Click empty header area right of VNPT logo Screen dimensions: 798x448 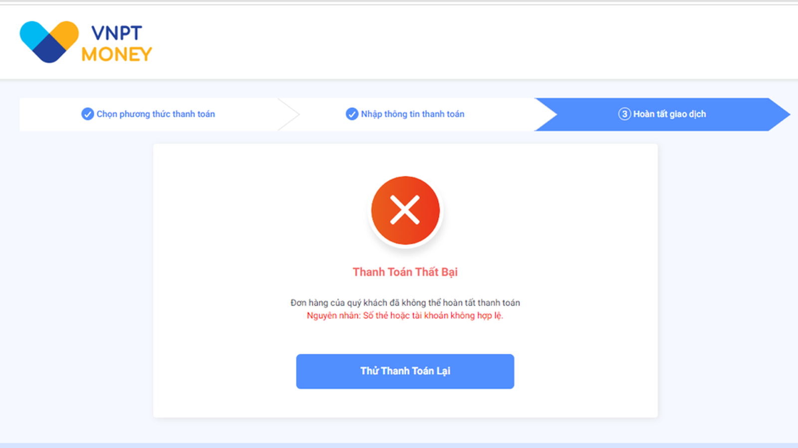(x=449, y=42)
